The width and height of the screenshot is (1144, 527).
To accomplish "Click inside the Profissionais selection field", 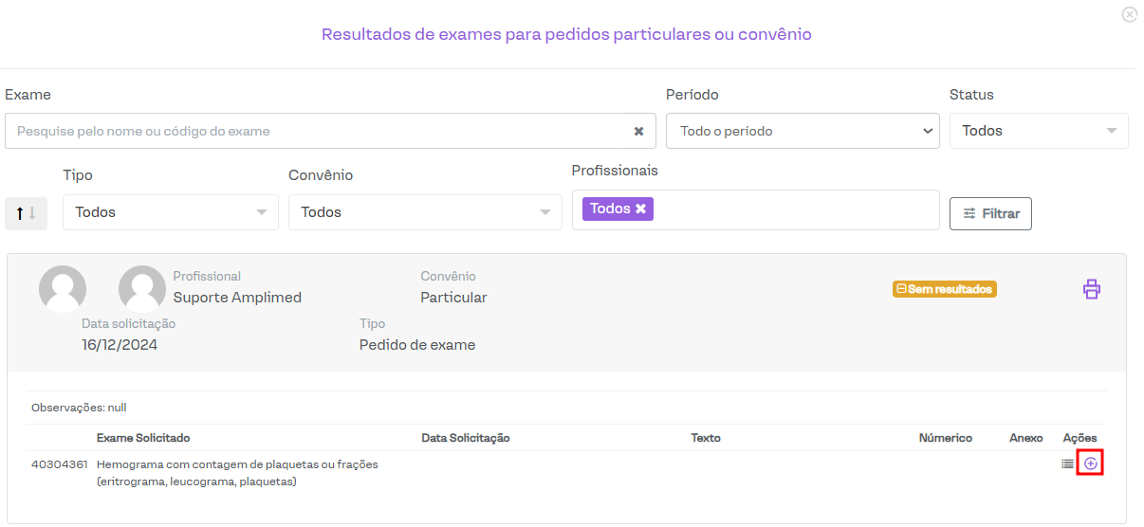I will pos(792,209).
